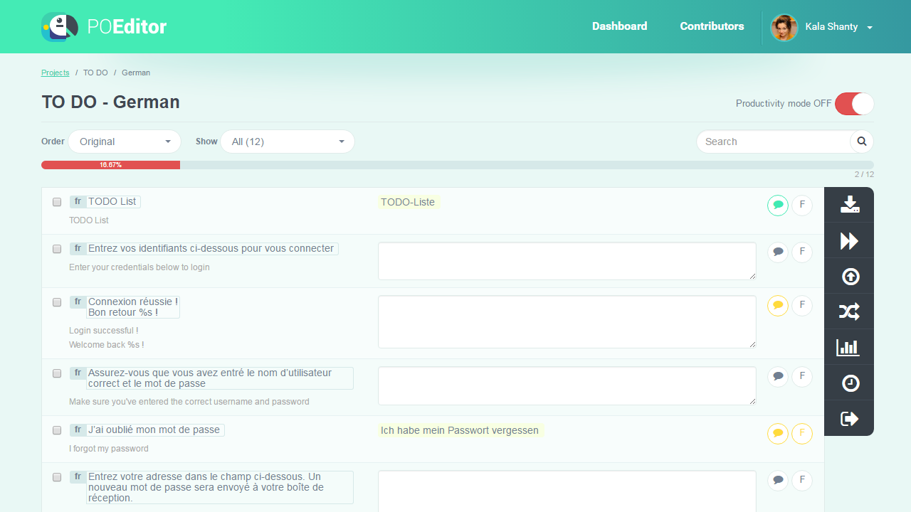Click translation box for Entrez votre adresse
The height and width of the screenshot is (512, 911).
[567, 491]
